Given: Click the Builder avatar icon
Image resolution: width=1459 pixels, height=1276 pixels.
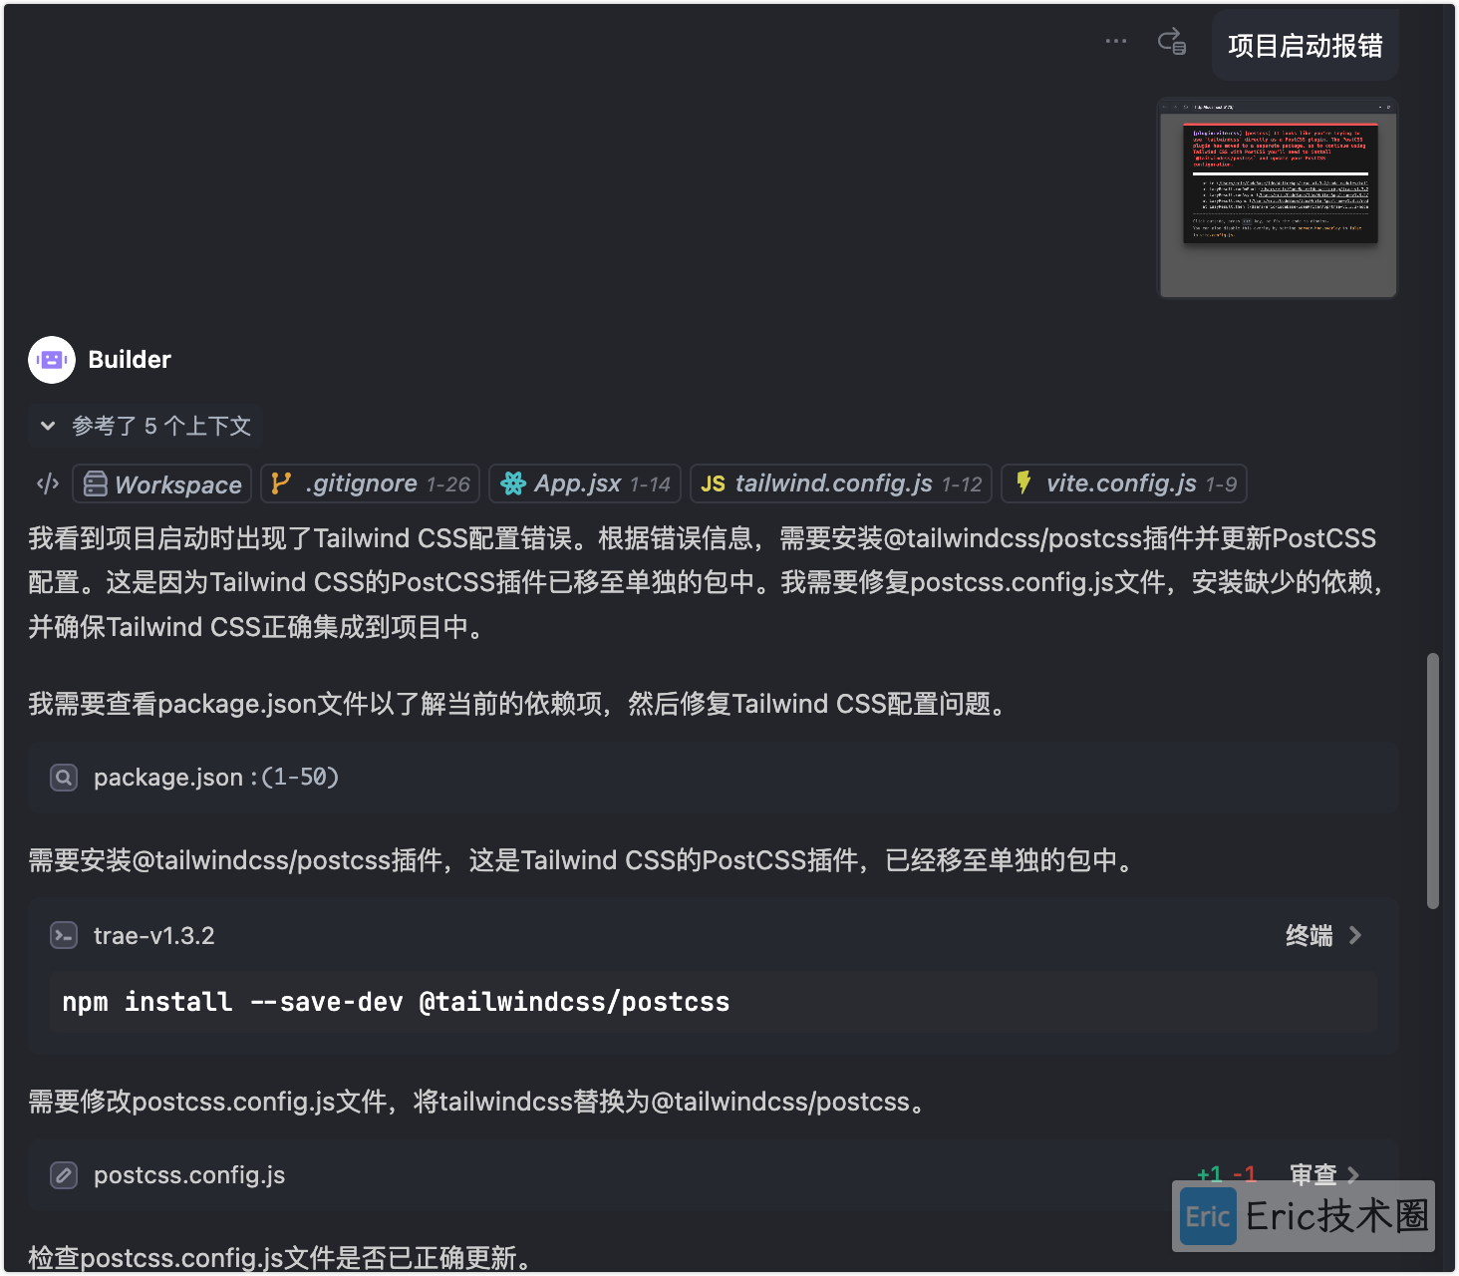Looking at the screenshot, I should (52, 360).
